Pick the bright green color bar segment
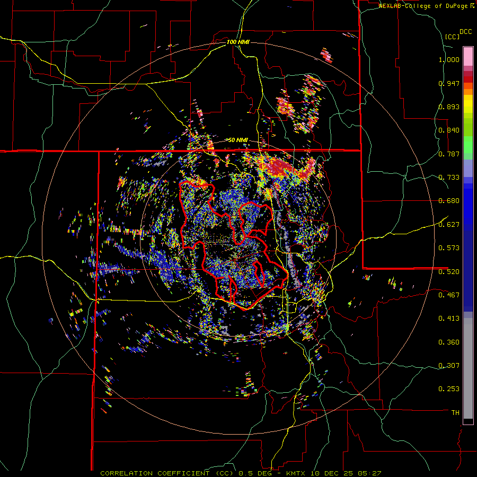Viewport: 477px width, 477px height. pyautogui.click(x=468, y=145)
